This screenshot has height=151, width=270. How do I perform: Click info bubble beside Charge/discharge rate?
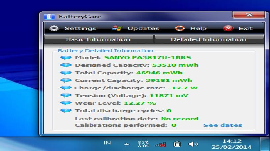(x=66, y=88)
